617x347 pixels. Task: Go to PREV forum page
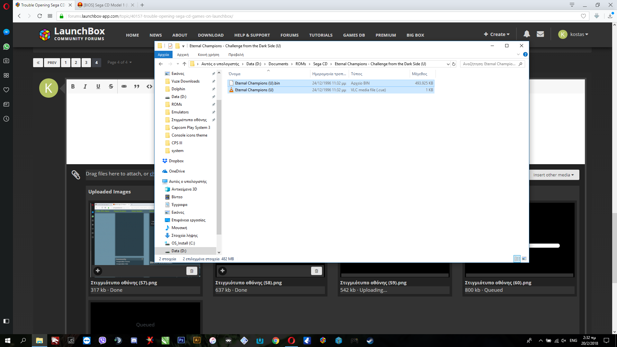coord(52,62)
